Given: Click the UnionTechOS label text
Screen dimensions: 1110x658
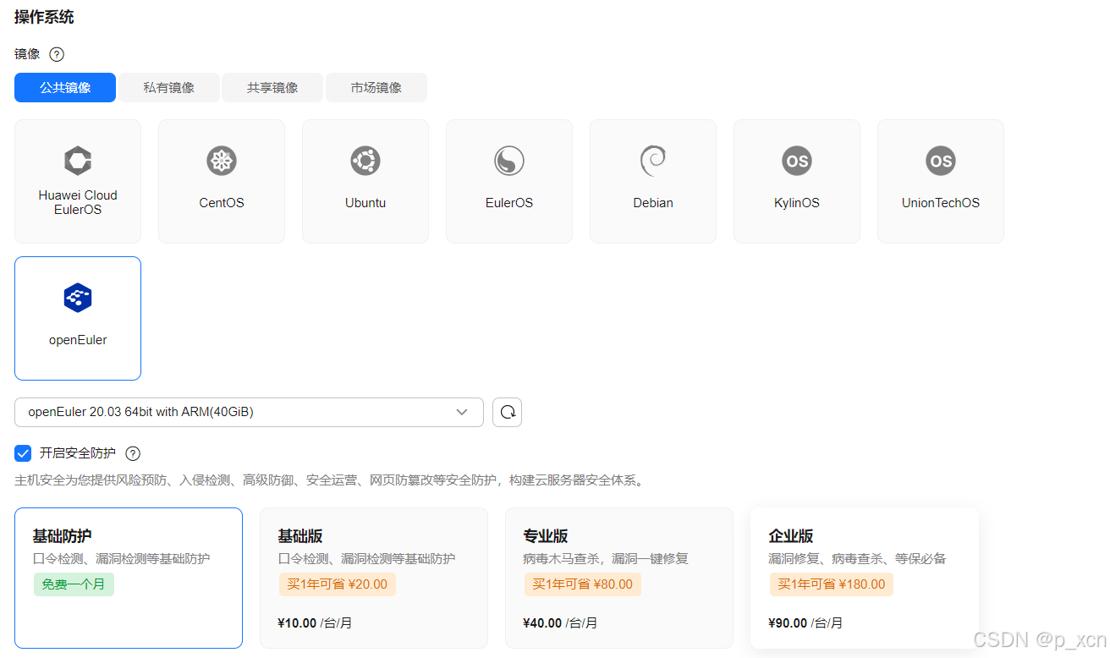Looking at the screenshot, I should pos(941,203).
